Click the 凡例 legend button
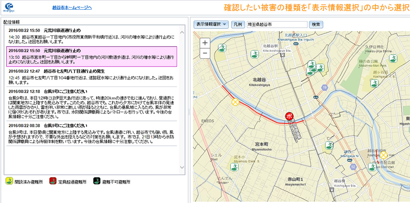410x203 pixels. tap(237, 25)
